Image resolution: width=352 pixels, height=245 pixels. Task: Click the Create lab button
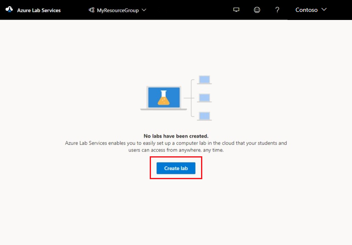coord(176,168)
